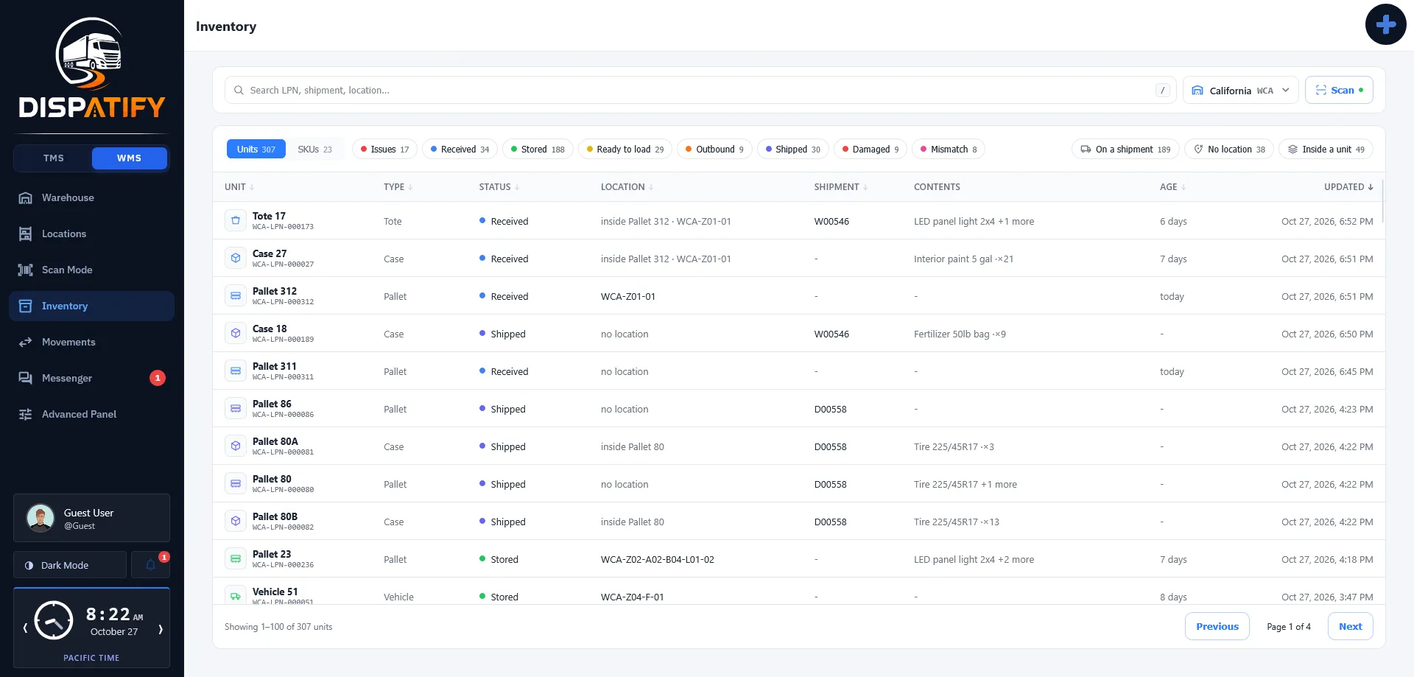Sort by UNIT column header
The height and width of the screenshot is (677, 1414).
239,187
